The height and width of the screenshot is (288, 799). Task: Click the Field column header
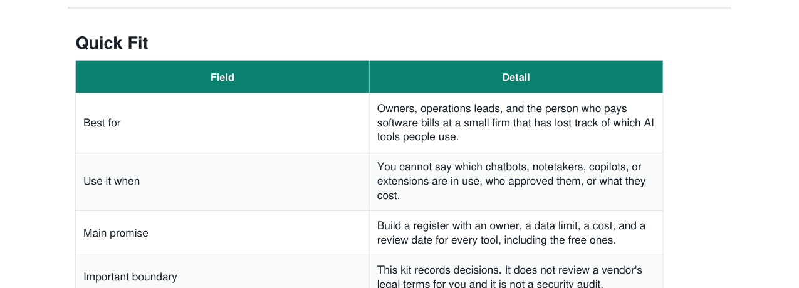(x=222, y=77)
